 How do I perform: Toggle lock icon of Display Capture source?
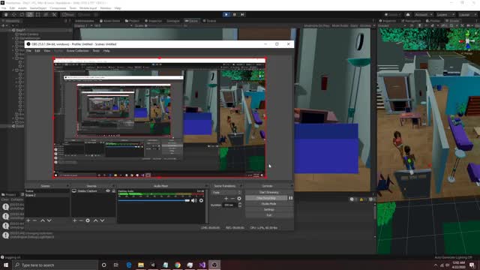click(x=113, y=191)
